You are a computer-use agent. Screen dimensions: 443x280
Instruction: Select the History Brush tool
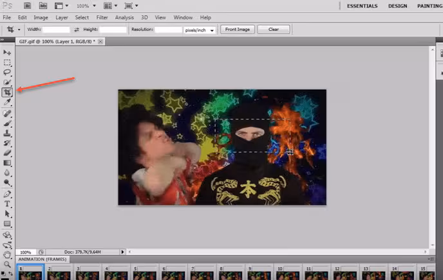pyautogui.click(x=7, y=143)
